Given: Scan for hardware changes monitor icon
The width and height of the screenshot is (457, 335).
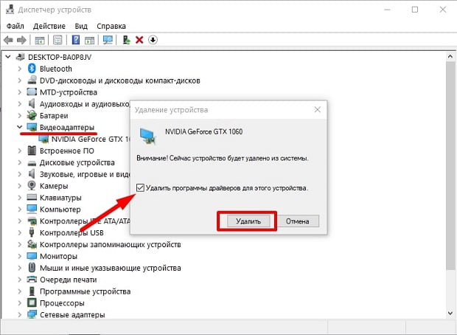Looking at the screenshot, I should click(108, 40).
